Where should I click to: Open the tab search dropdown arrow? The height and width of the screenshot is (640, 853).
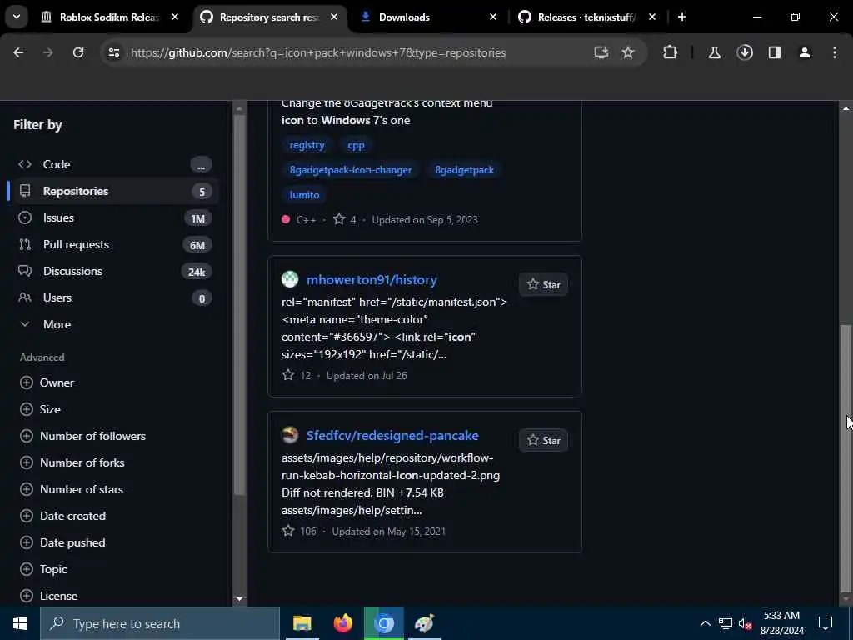click(17, 17)
